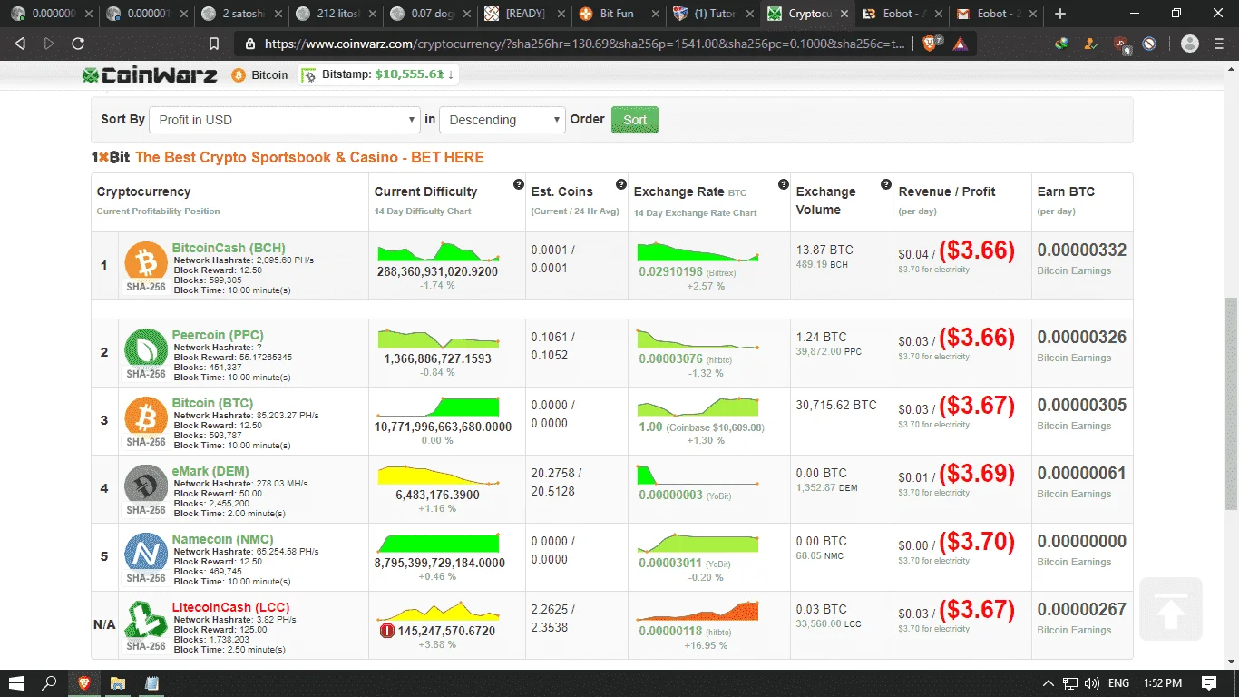Click the Bitstamp price ticker

(x=379, y=75)
